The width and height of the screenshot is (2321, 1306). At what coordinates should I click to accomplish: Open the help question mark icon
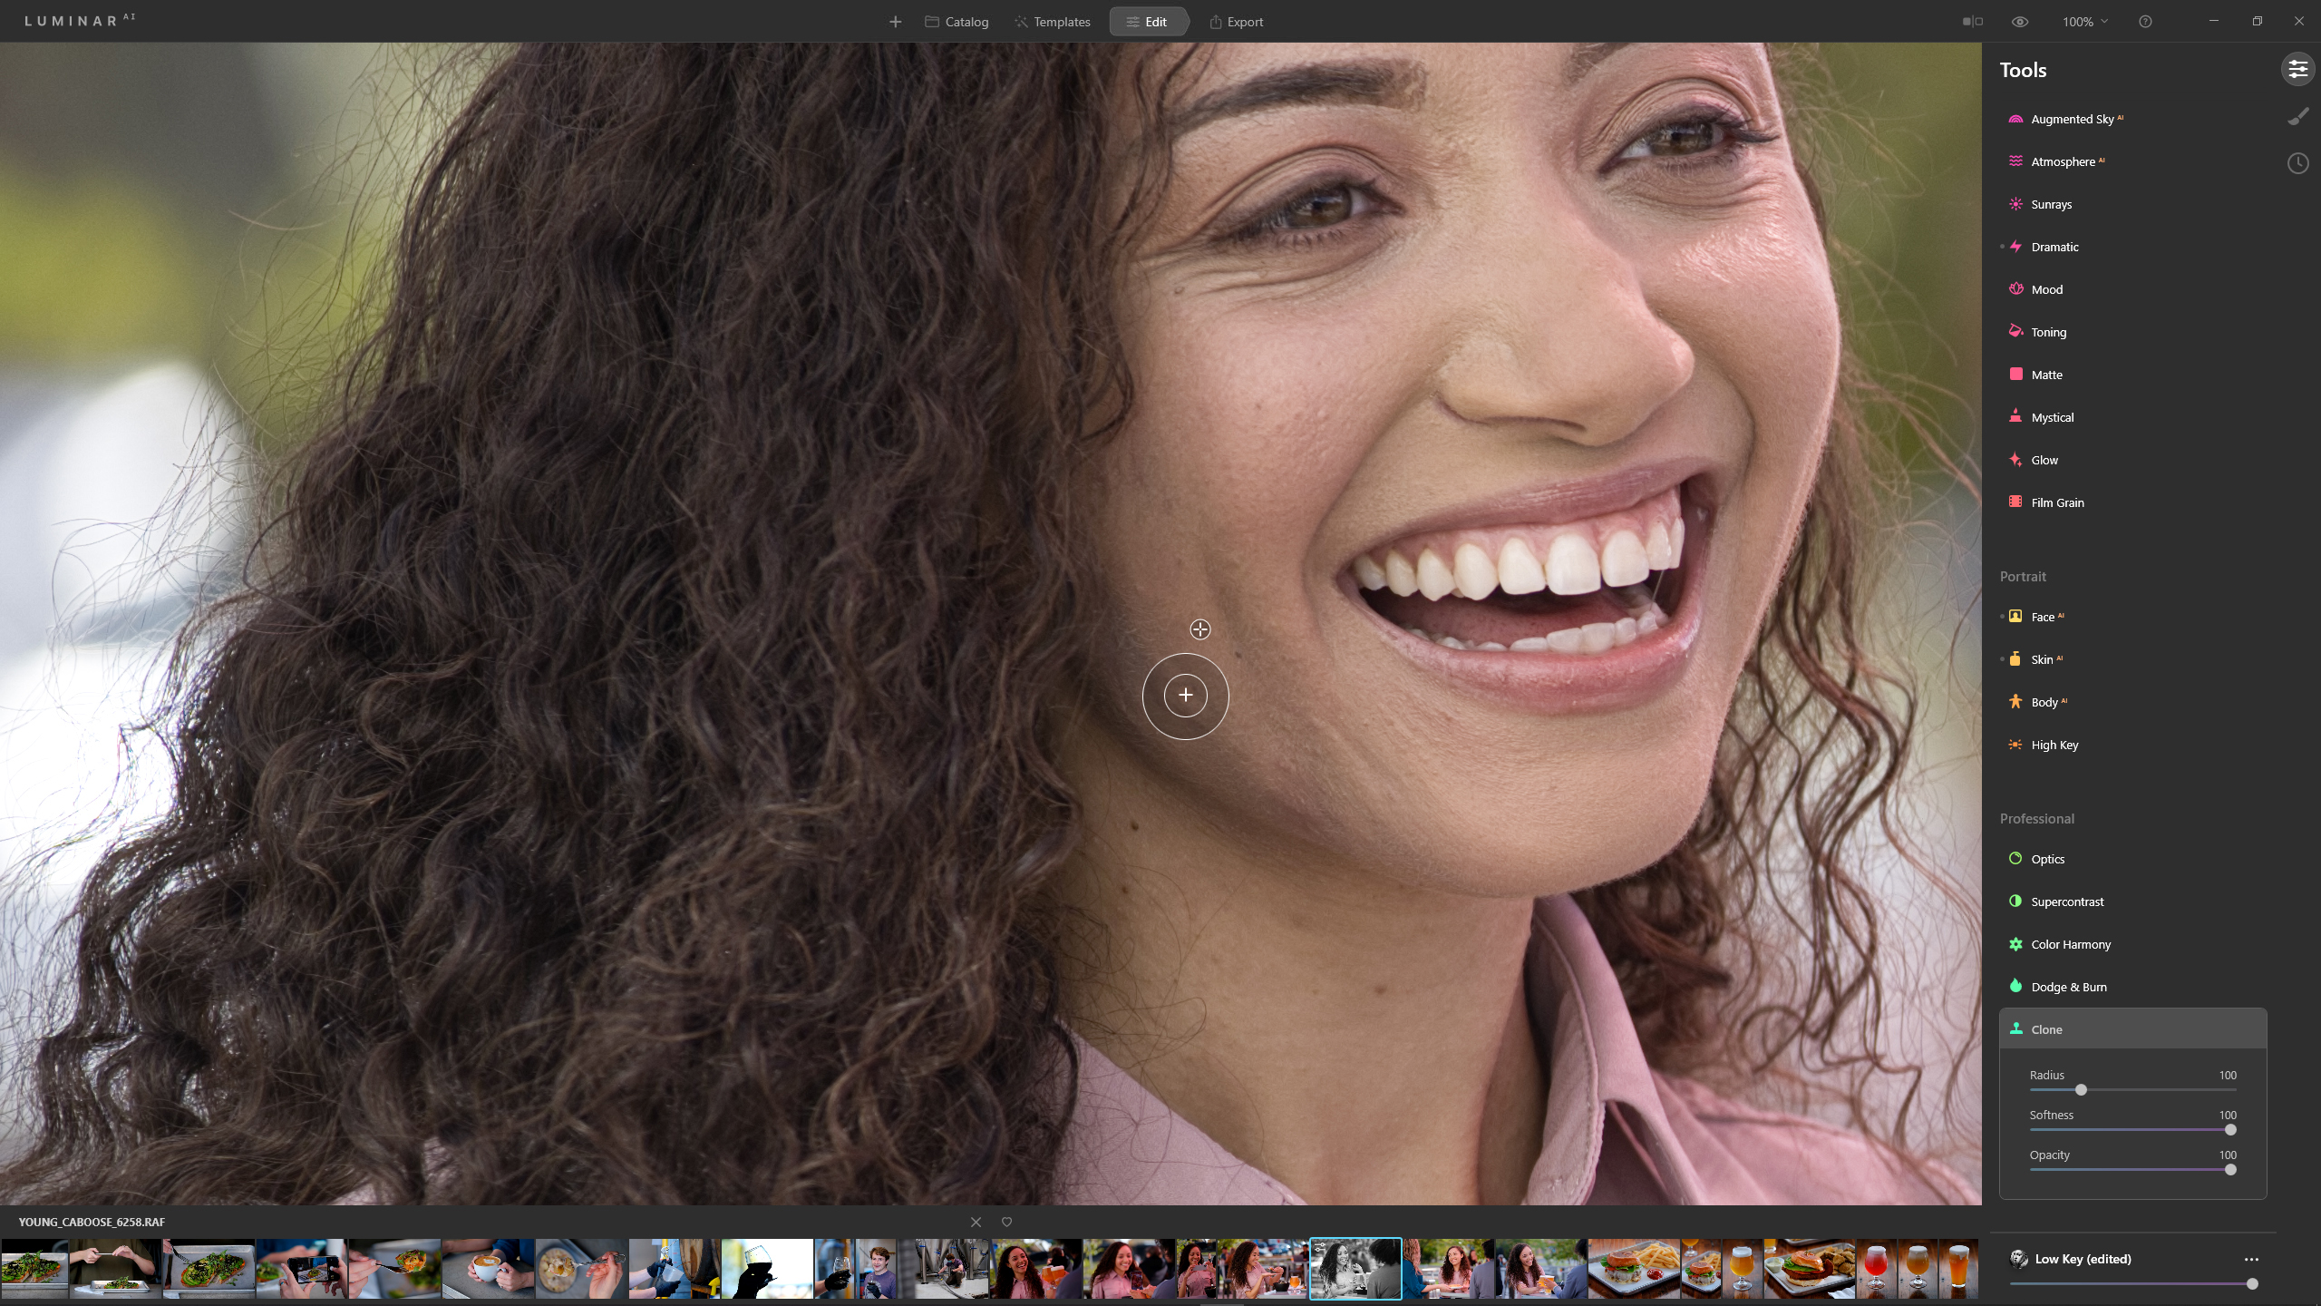point(2145,22)
